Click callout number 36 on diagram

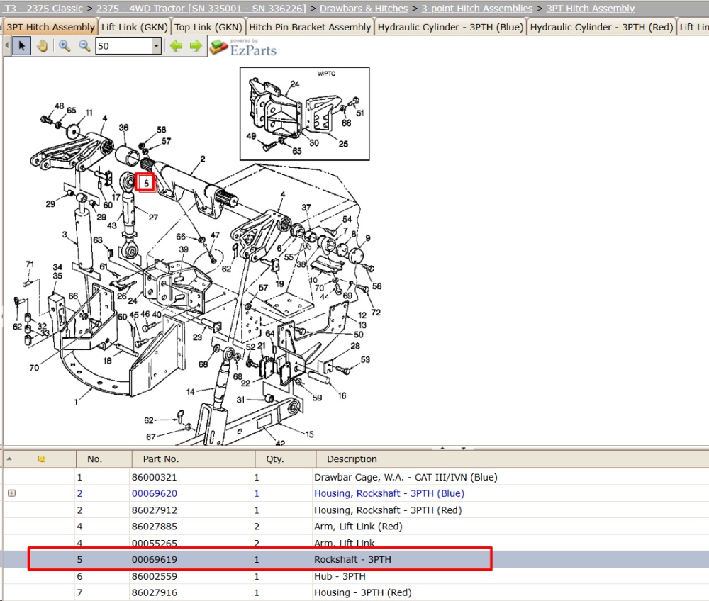click(x=123, y=128)
